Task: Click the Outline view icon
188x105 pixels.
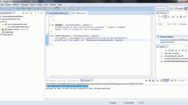Action: point(158,47)
